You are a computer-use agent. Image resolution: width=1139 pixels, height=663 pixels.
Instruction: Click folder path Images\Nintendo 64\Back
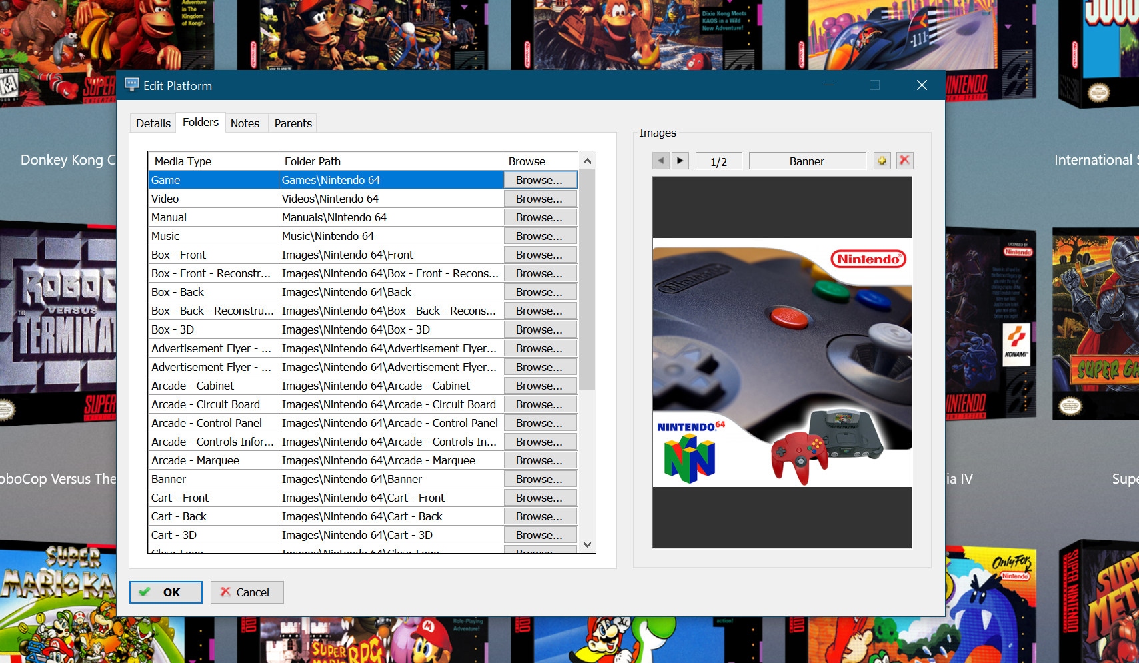(391, 292)
